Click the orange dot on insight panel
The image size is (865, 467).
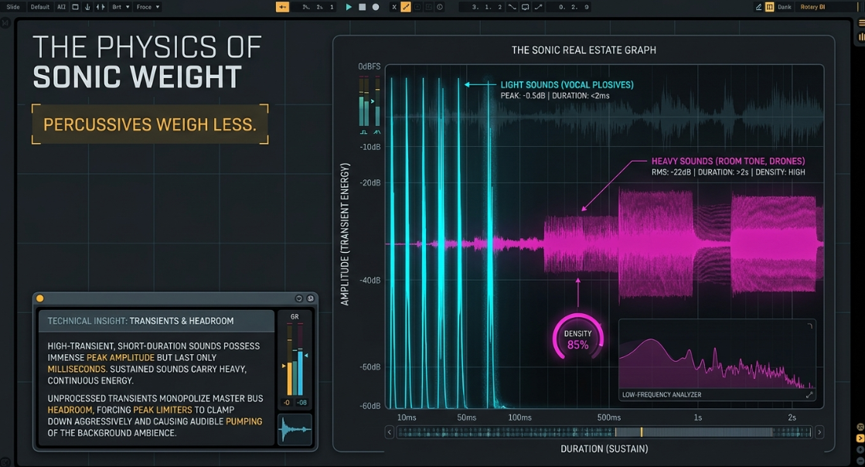click(39, 298)
